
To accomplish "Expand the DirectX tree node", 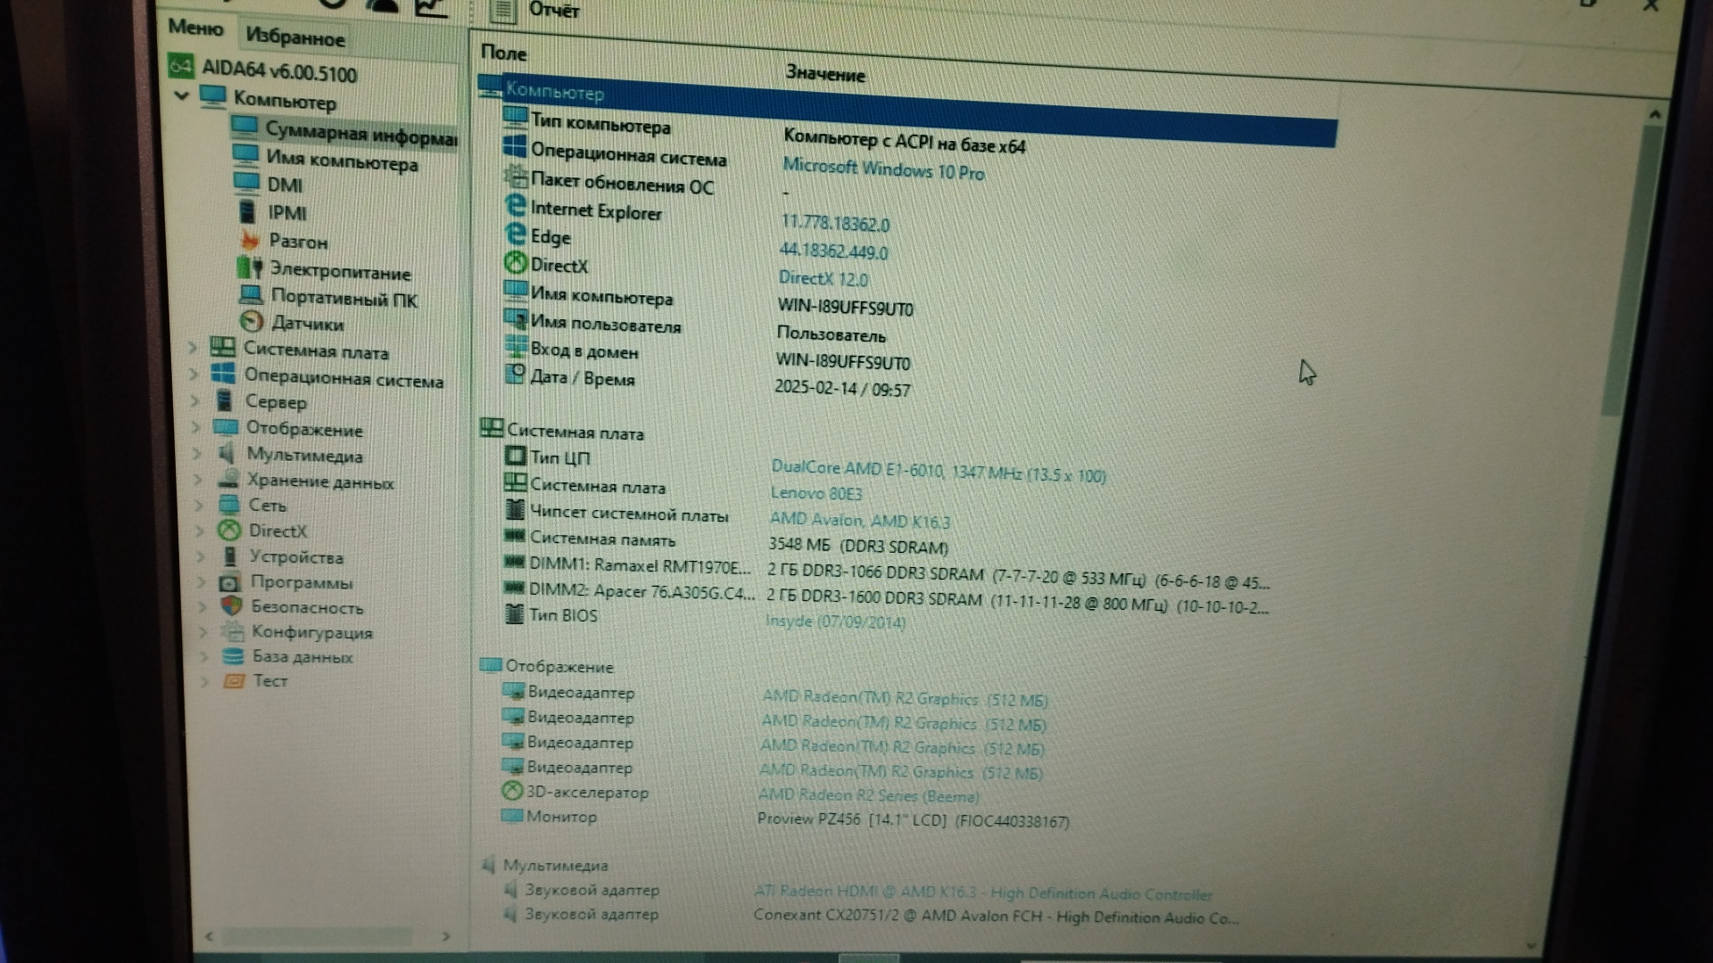I will coord(200,531).
